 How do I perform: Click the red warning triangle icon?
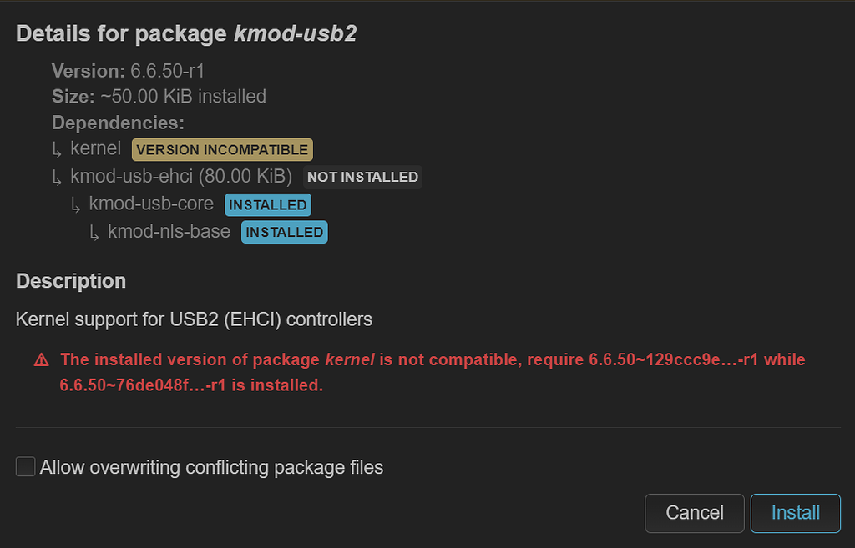[x=41, y=360]
